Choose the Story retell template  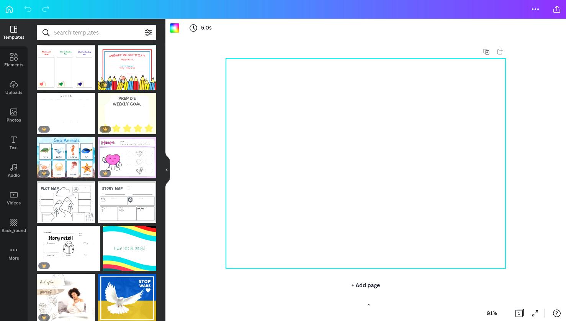click(68, 248)
